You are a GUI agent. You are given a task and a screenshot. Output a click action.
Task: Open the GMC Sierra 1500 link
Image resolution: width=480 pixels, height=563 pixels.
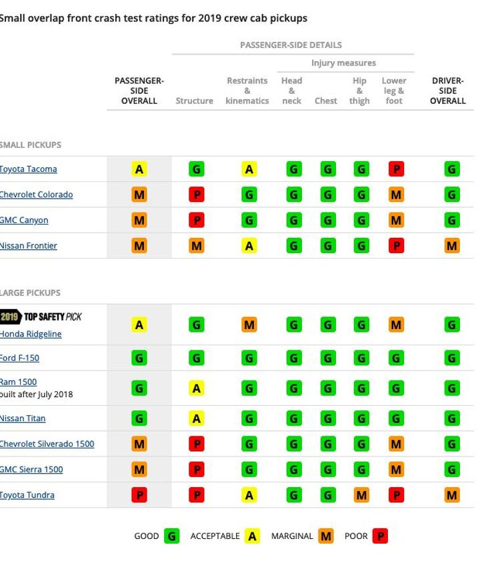point(31,469)
